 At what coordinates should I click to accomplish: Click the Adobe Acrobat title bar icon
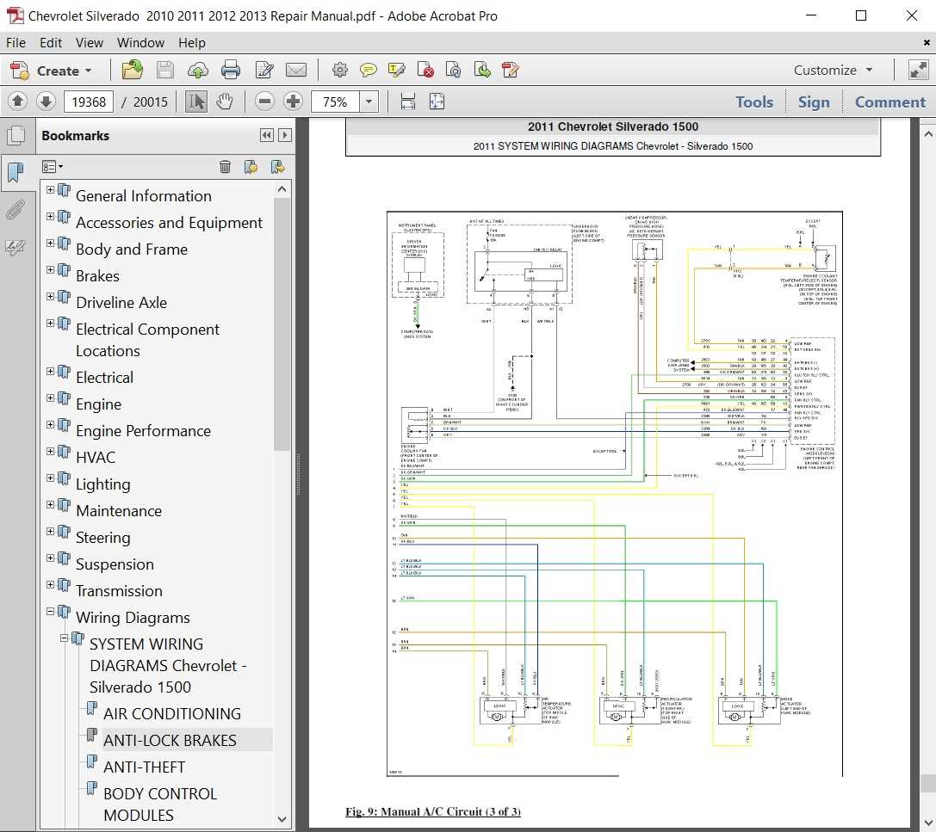[15, 15]
